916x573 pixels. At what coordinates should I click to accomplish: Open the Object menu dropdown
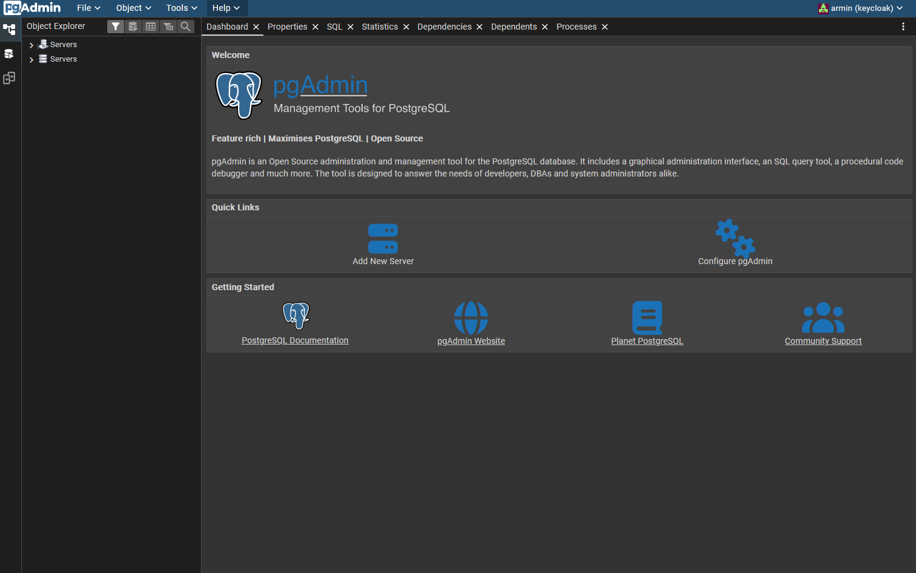point(133,8)
